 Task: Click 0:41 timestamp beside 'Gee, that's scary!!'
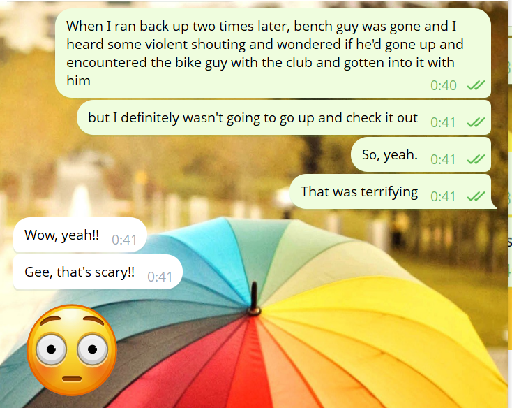pyautogui.click(x=159, y=277)
